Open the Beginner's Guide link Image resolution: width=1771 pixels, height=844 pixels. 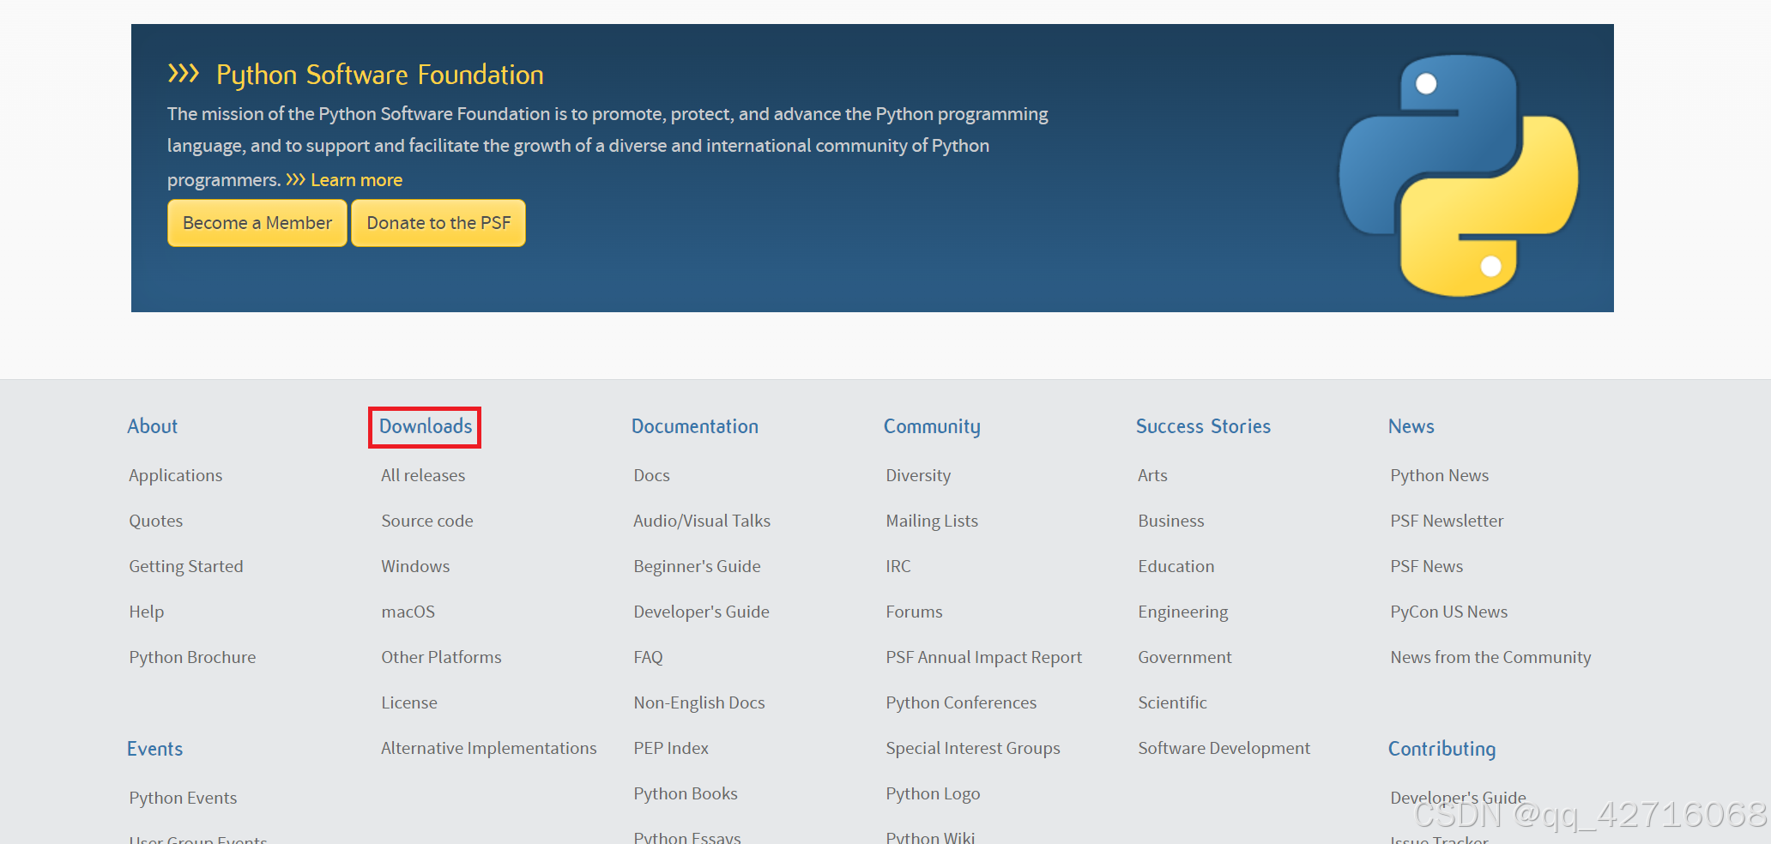(697, 566)
